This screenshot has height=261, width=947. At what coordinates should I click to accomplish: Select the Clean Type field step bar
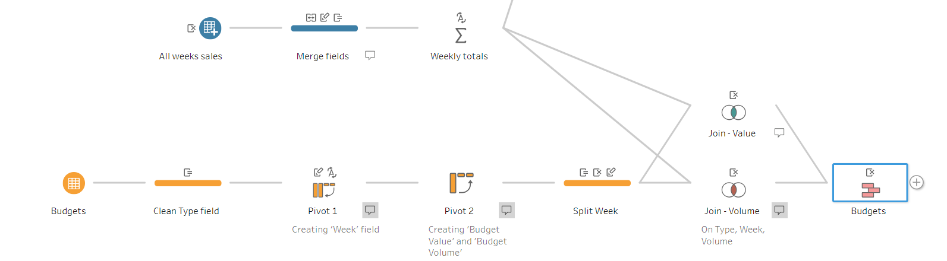(188, 183)
